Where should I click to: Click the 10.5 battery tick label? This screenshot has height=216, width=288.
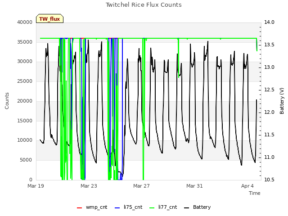(269, 180)
